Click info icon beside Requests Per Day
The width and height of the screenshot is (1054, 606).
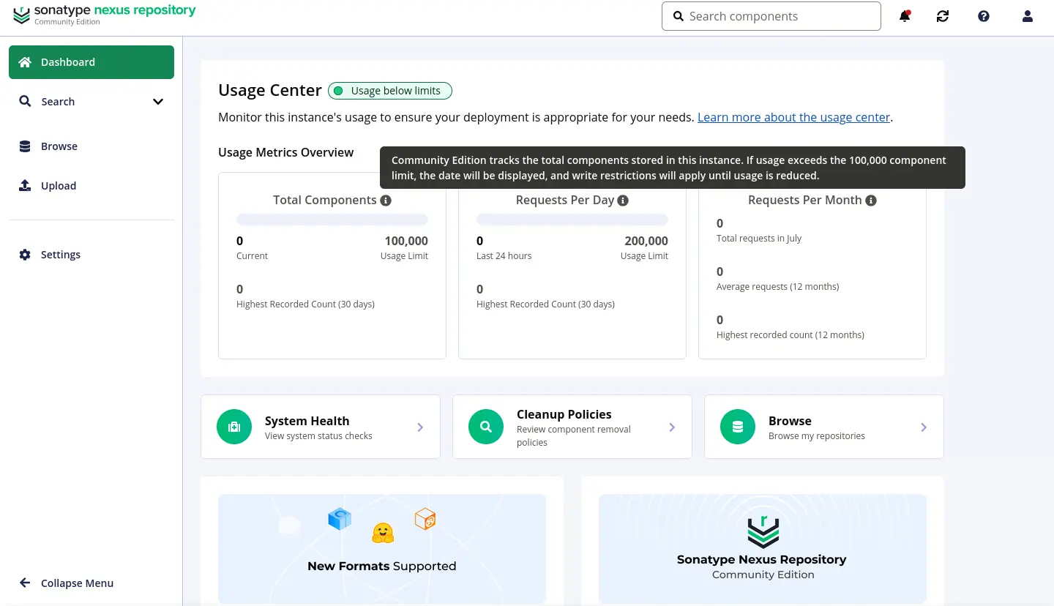pyautogui.click(x=623, y=201)
